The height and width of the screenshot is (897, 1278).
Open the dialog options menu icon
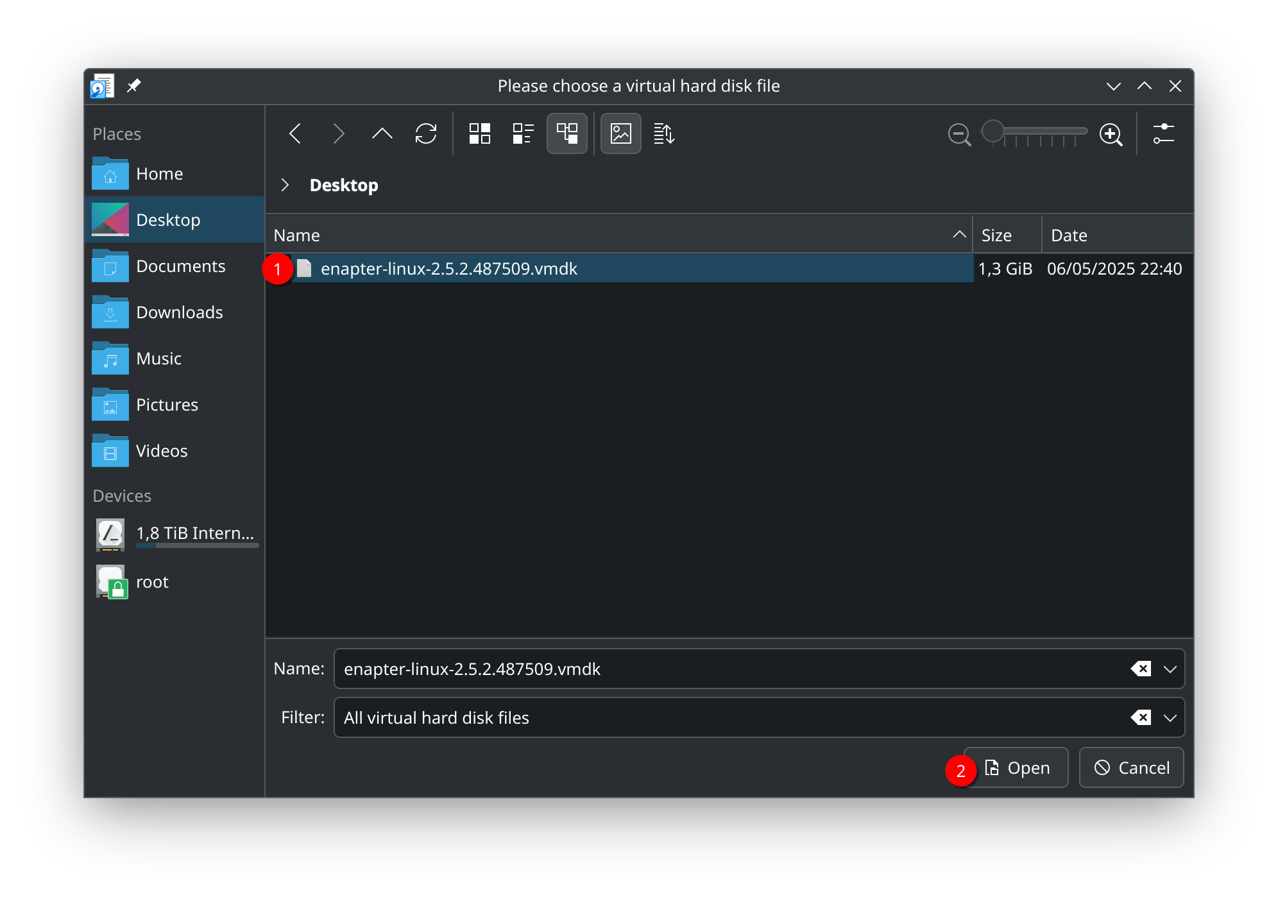click(x=1163, y=133)
